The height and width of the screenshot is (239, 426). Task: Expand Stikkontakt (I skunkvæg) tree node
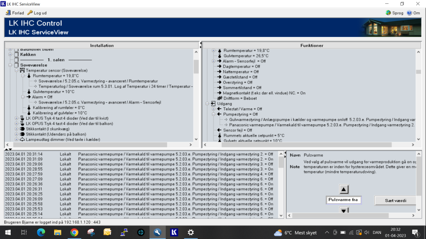pyautogui.click(x=17, y=129)
